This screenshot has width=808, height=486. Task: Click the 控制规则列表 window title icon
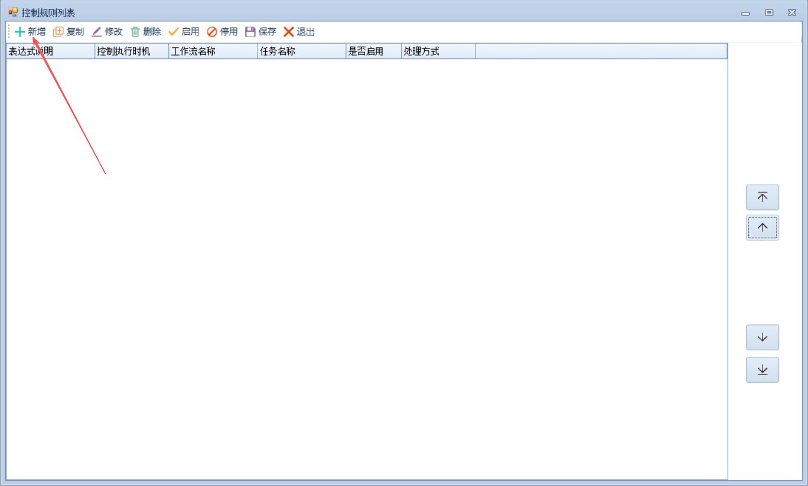(x=13, y=12)
